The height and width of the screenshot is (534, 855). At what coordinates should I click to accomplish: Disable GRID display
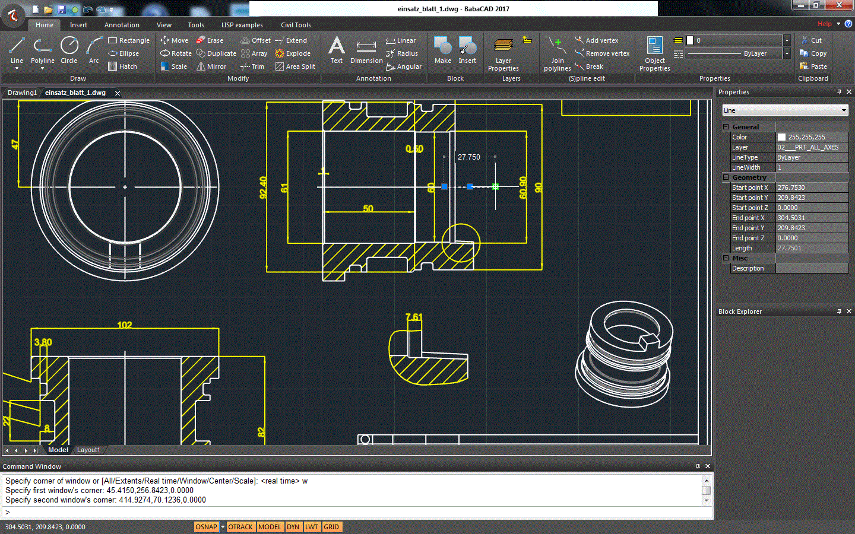[x=332, y=526]
